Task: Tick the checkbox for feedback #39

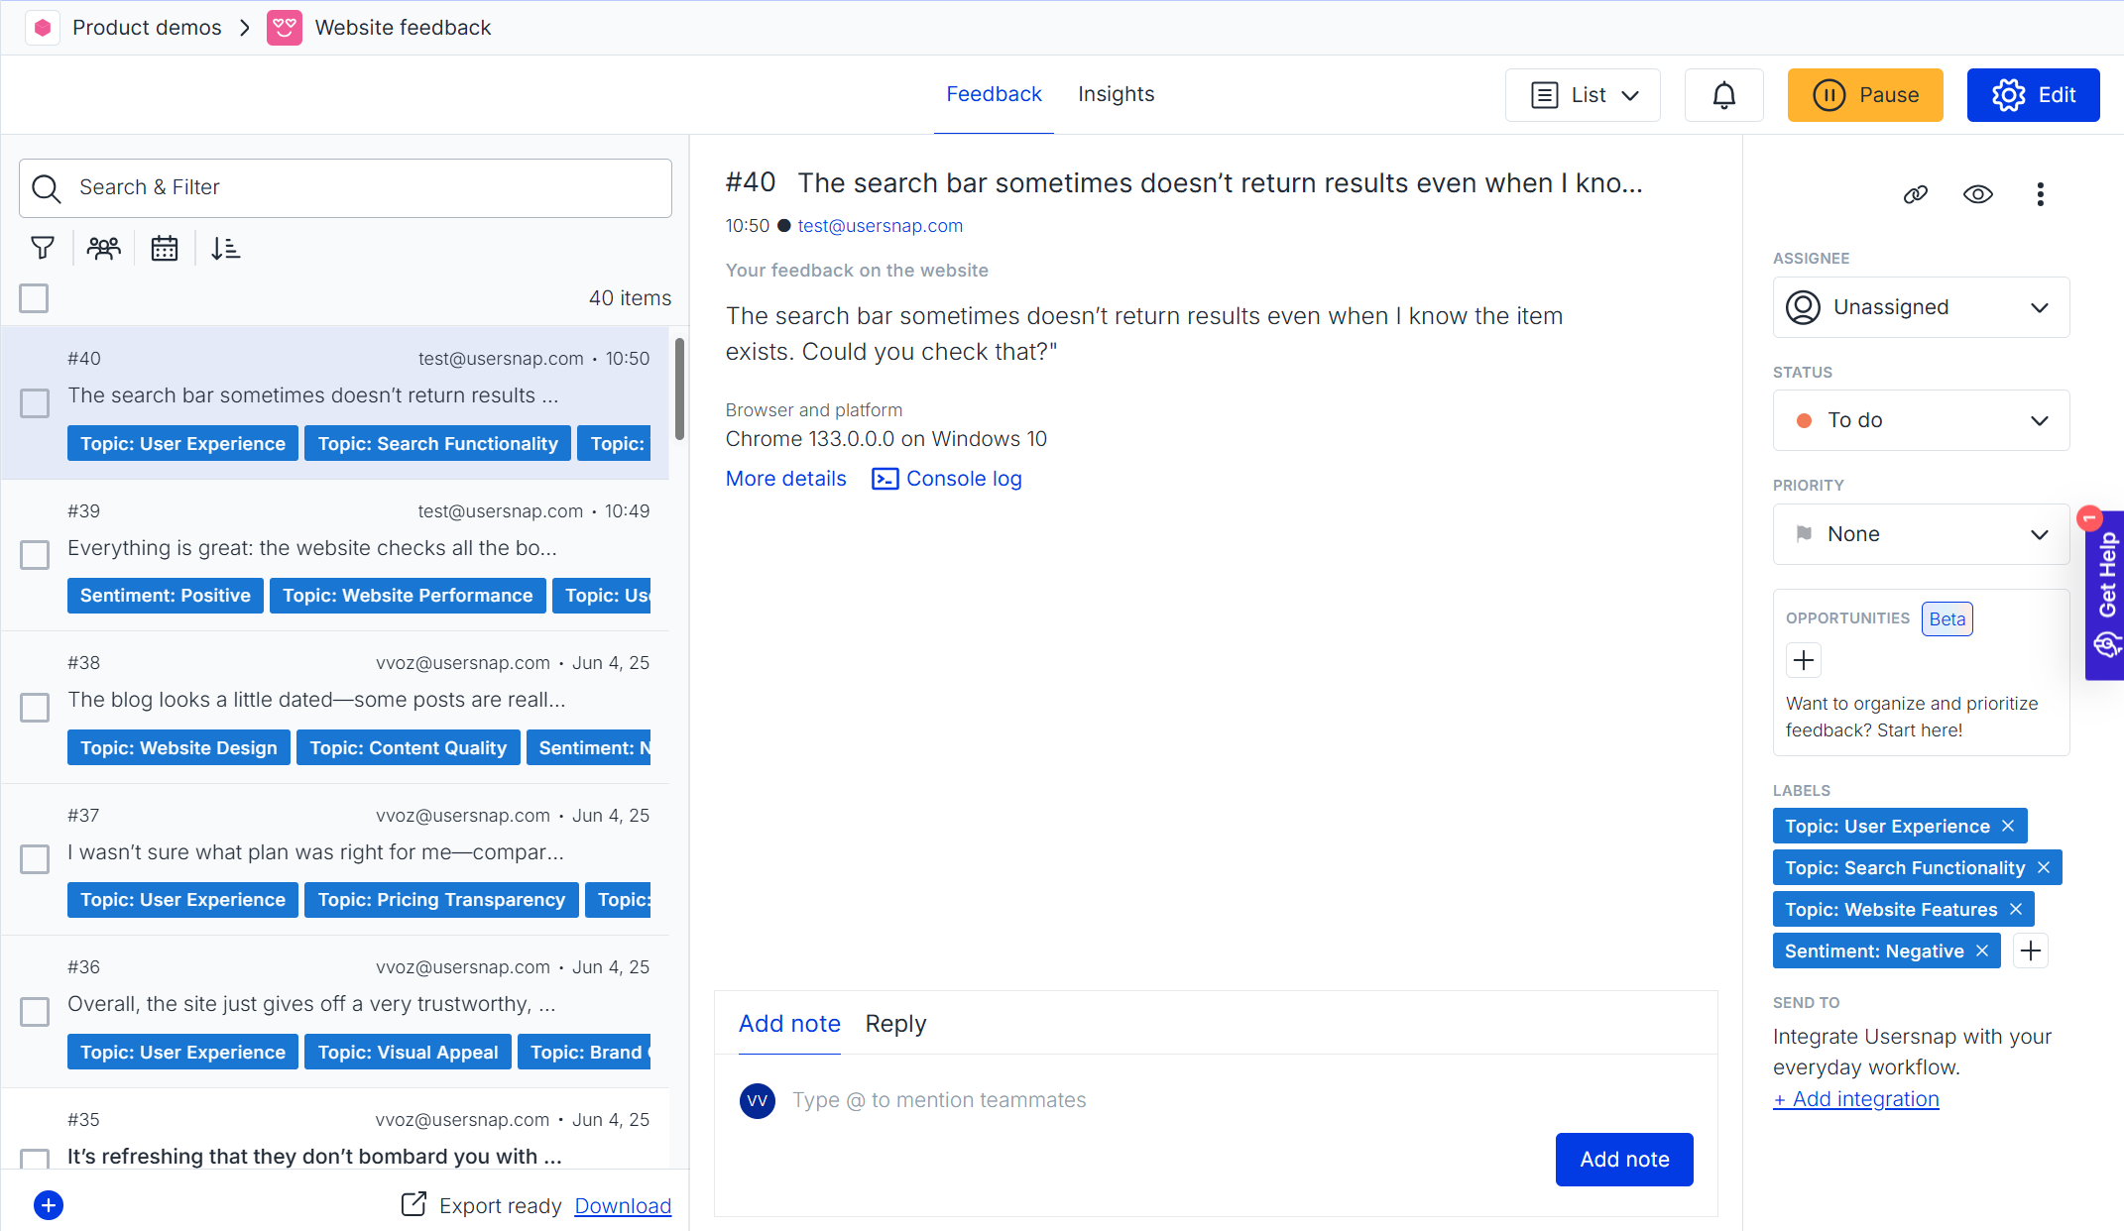Action: [x=35, y=555]
